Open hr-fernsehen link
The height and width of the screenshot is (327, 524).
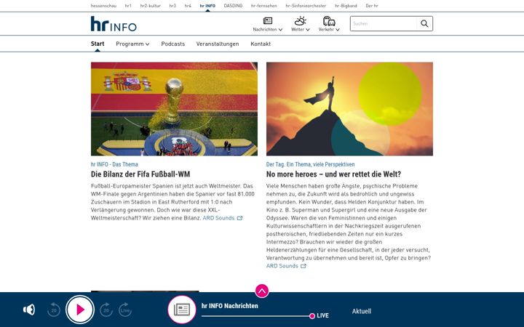[x=264, y=6]
